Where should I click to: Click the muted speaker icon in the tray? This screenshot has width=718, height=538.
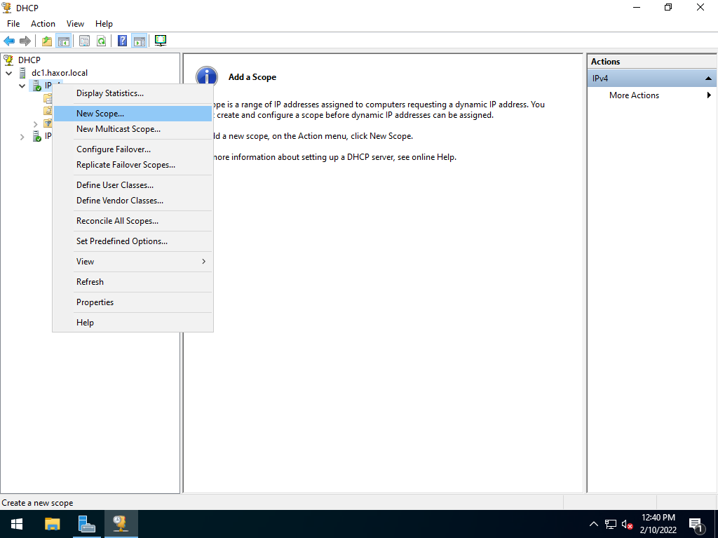click(627, 524)
